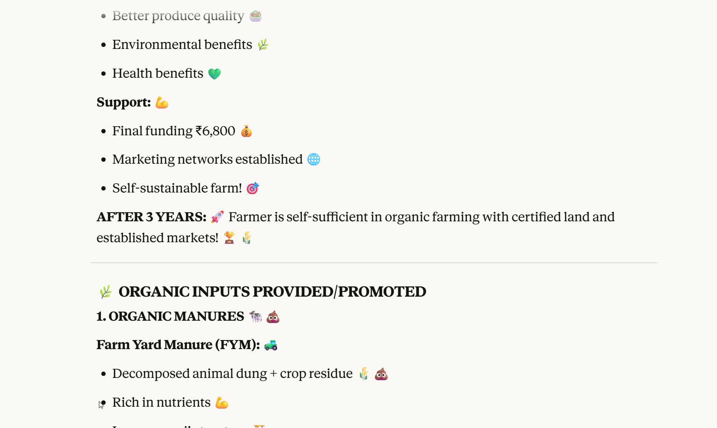The width and height of the screenshot is (717, 428).
Task: Click the cow emoji beside ORGANIC MANURES heading
Action: (255, 317)
